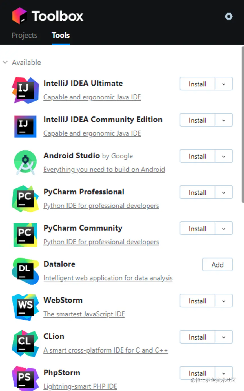
Task: Click the IntelliJ IDEA Community Edition icon
Action: [25, 127]
